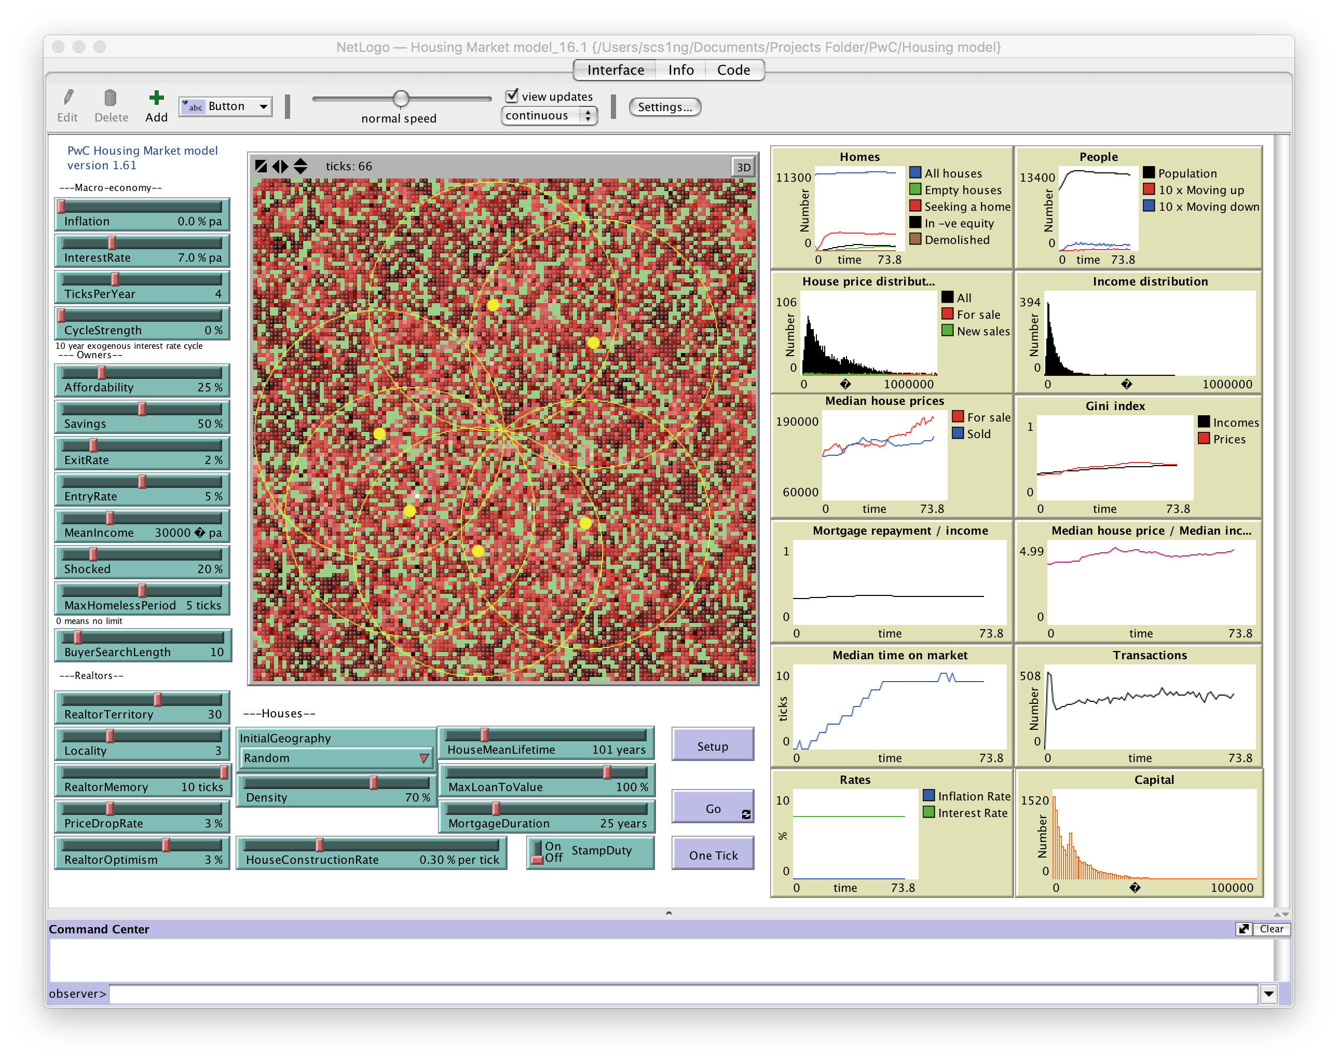1338x1060 pixels.
Task: Click the HouseConstructionRate slider
Action: [372, 853]
